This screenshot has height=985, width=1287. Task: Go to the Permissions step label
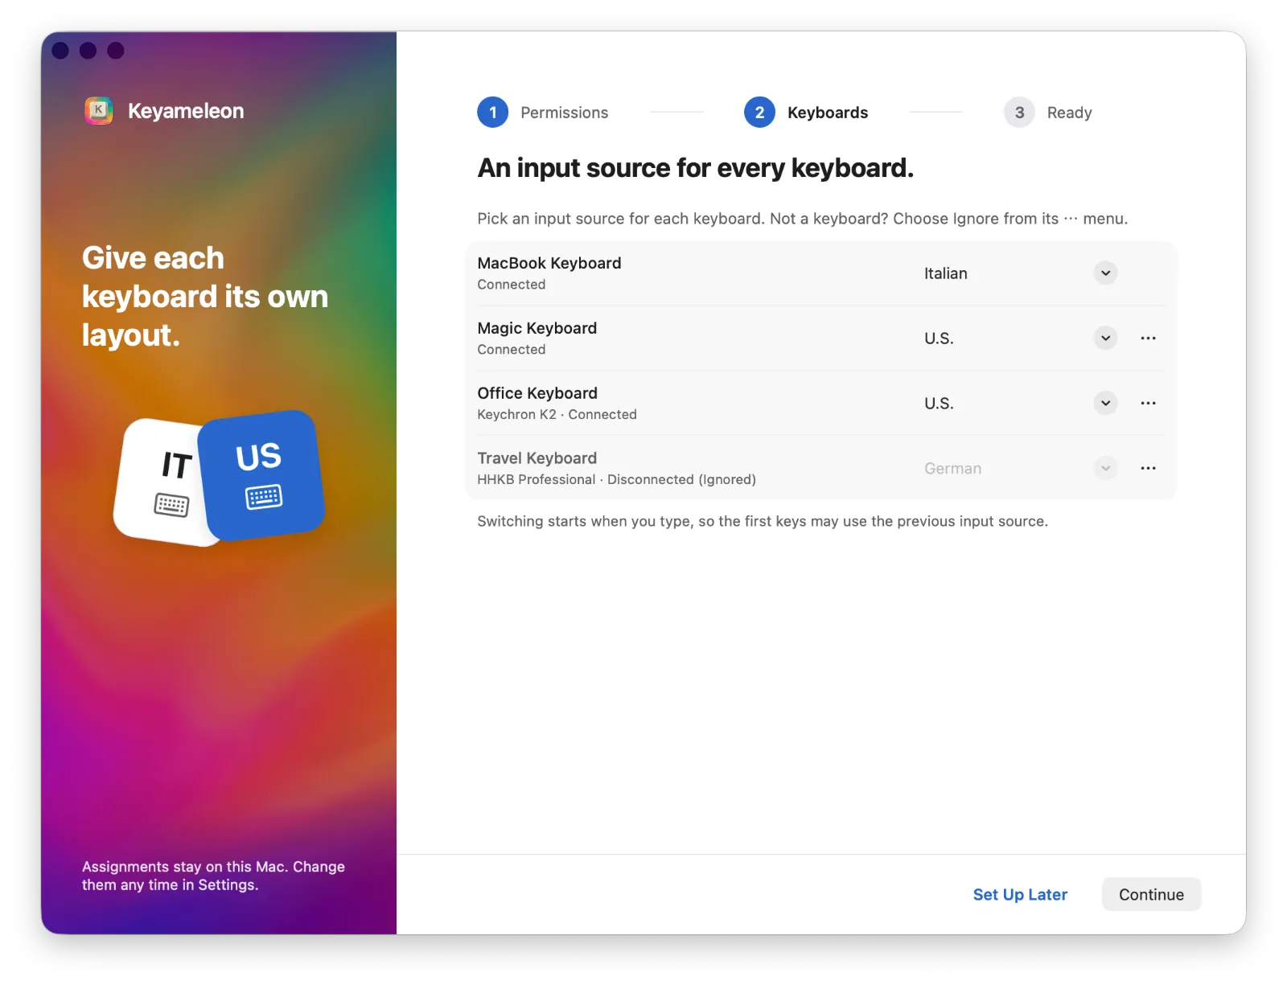point(564,113)
